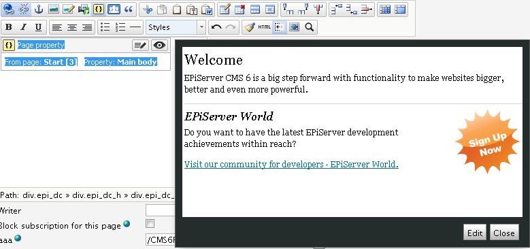Click Close button in preview dialog

click(x=504, y=233)
